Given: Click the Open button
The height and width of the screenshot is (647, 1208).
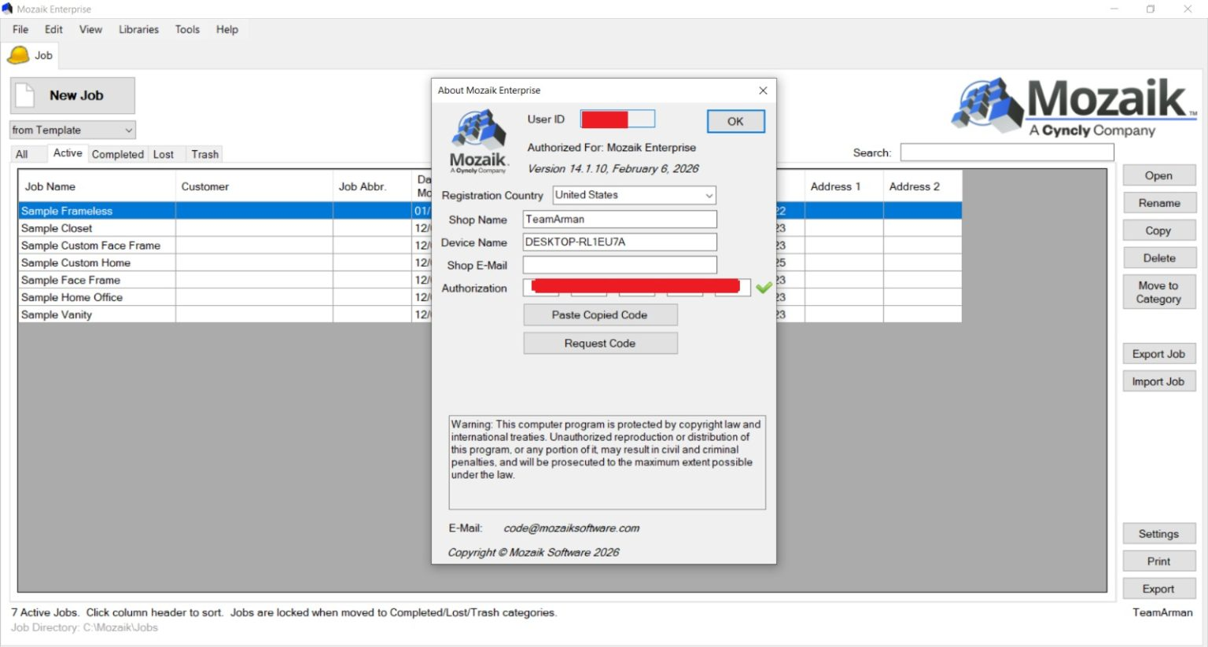Looking at the screenshot, I should 1158,175.
